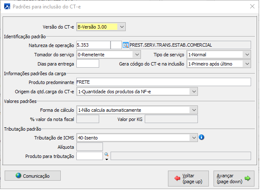
Task: Open the Tributação de ICMS dropdown
Action: click(194, 138)
